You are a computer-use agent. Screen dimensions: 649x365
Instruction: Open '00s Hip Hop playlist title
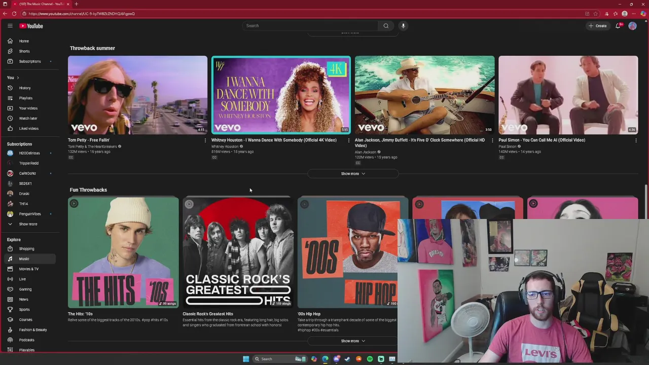coord(309,314)
